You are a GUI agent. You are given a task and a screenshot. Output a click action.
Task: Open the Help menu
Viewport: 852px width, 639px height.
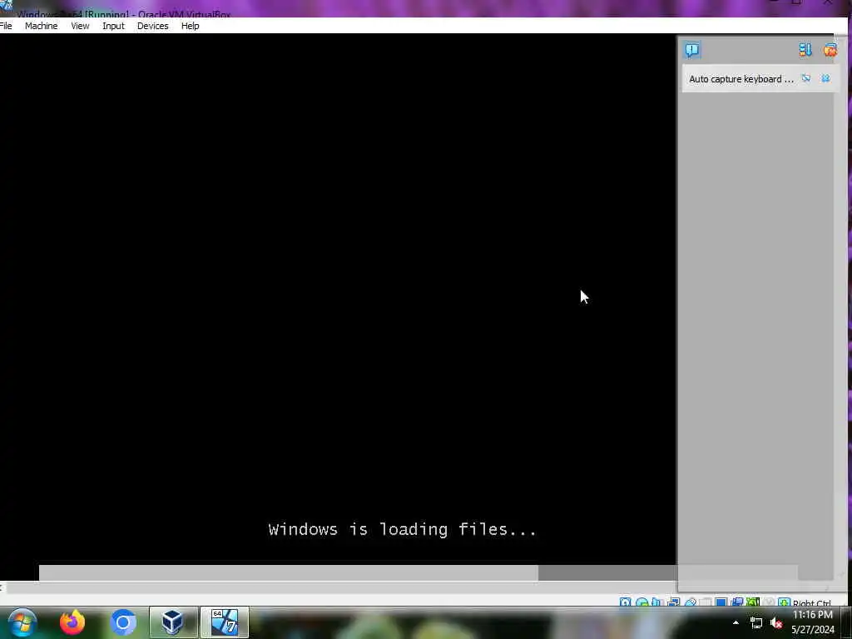click(x=191, y=26)
